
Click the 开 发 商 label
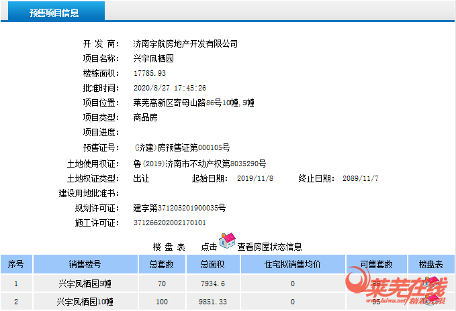[x=101, y=44]
